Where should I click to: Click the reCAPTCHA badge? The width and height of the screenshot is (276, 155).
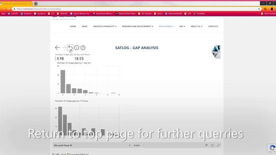tap(272, 148)
